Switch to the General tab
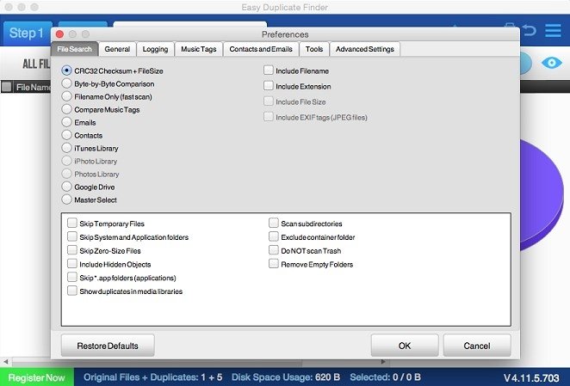The height and width of the screenshot is (386, 570). [x=117, y=49]
